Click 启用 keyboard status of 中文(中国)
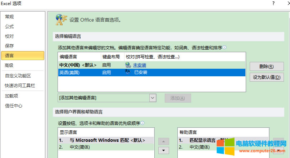The width and height of the screenshot is (290, 158). click(x=107, y=65)
